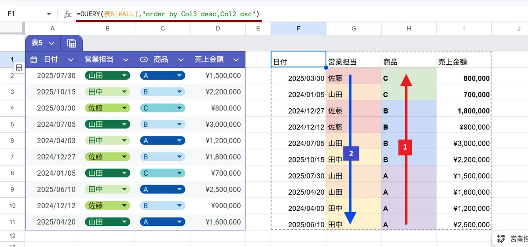Open the 田中 chip in row 3
This screenshot has height=247, width=528.
(x=107, y=92)
